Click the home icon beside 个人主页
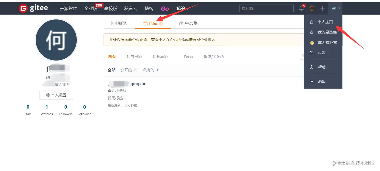 [x=312, y=22]
